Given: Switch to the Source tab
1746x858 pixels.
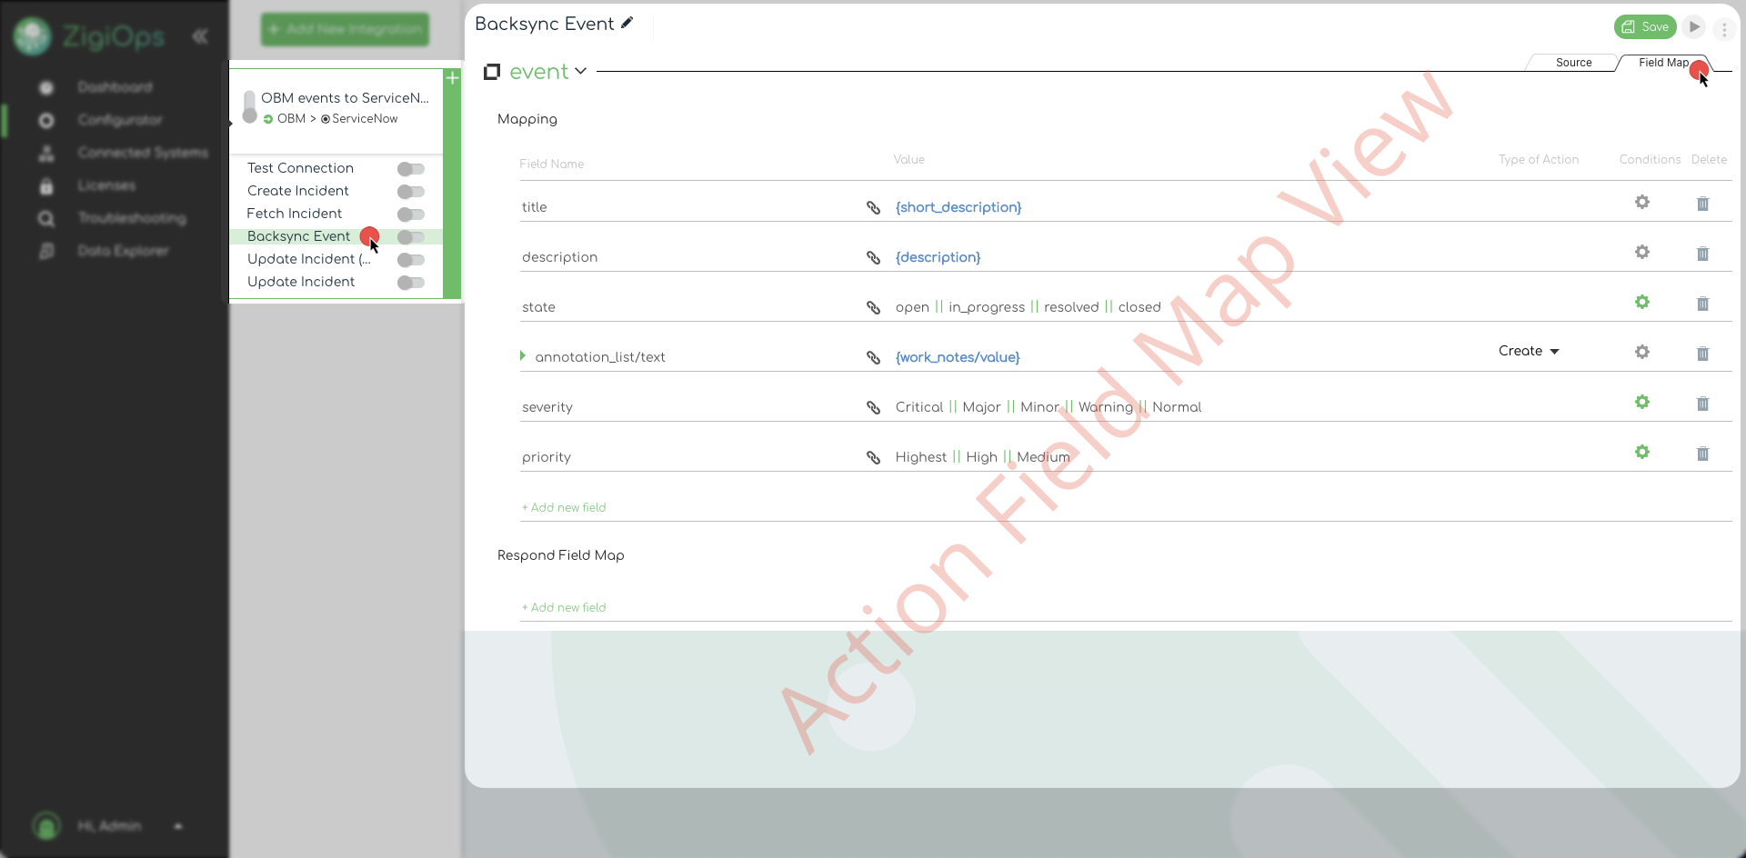Looking at the screenshot, I should tap(1573, 63).
